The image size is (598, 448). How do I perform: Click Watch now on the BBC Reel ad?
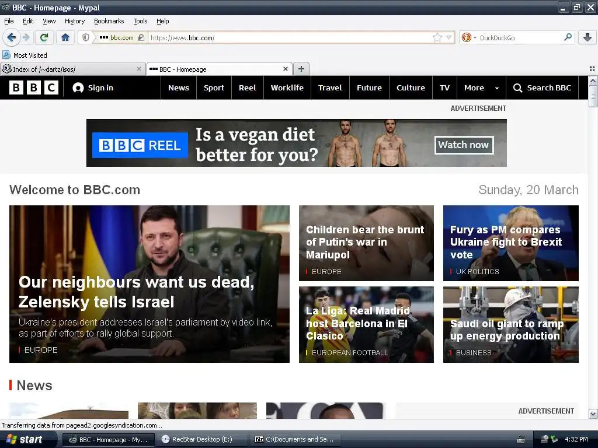click(464, 145)
